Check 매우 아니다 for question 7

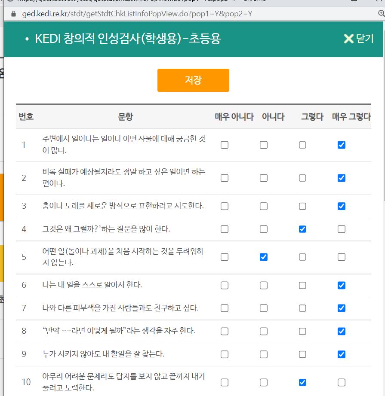tap(225, 308)
